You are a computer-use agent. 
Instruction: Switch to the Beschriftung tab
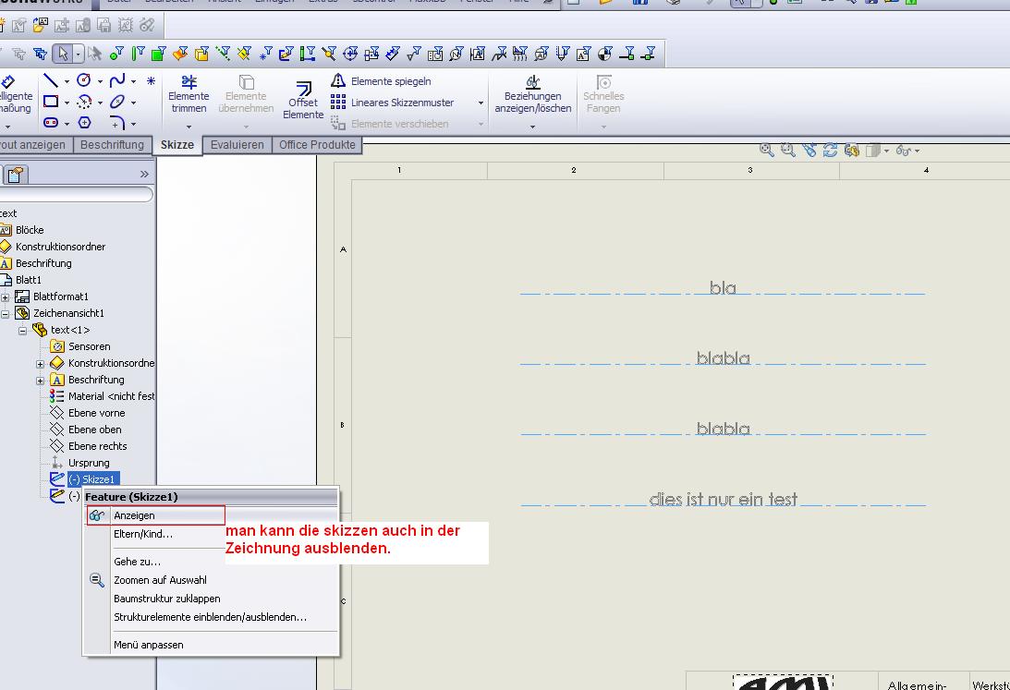(112, 145)
